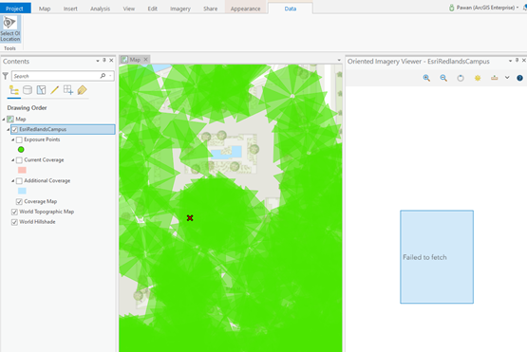Close the Contents pane
The height and width of the screenshot is (352, 527).
coord(111,61)
